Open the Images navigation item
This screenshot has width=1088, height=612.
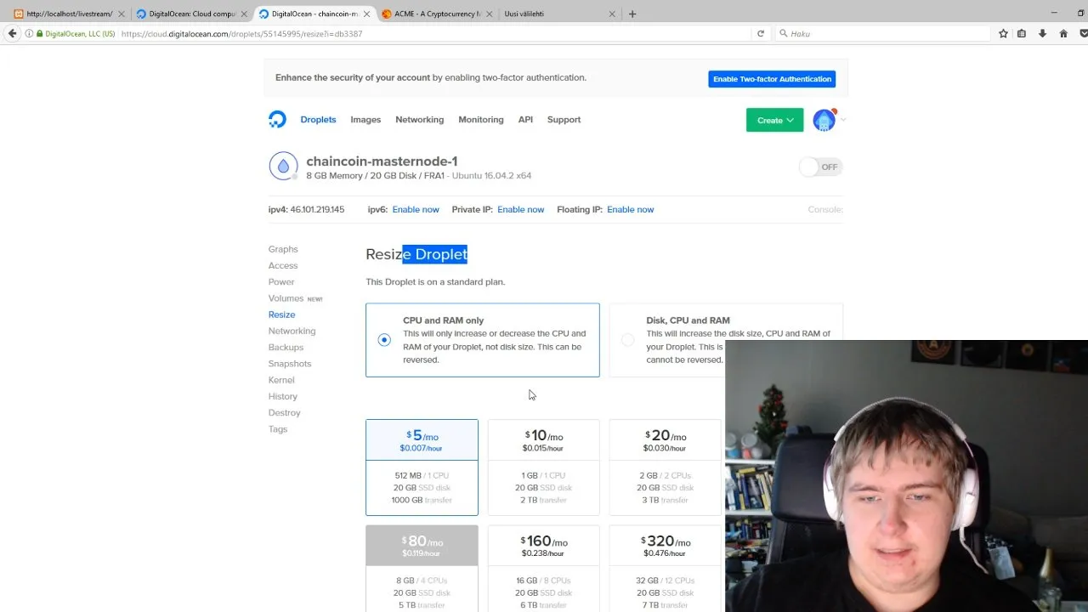click(x=365, y=120)
